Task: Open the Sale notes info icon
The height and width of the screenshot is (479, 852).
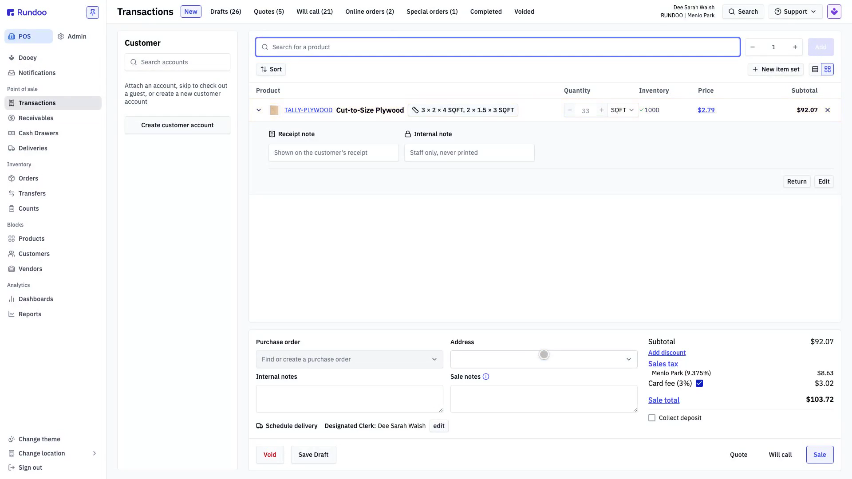Action: [x=486, y=377]
